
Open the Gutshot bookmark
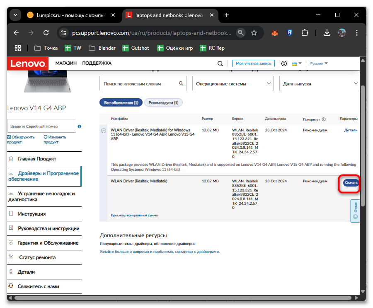[136, 48]
